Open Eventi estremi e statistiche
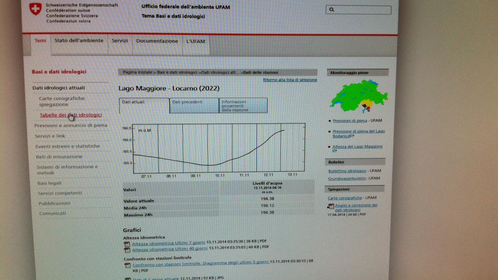 68,146
